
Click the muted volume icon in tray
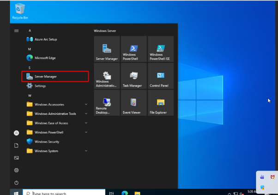click(242, 194)
